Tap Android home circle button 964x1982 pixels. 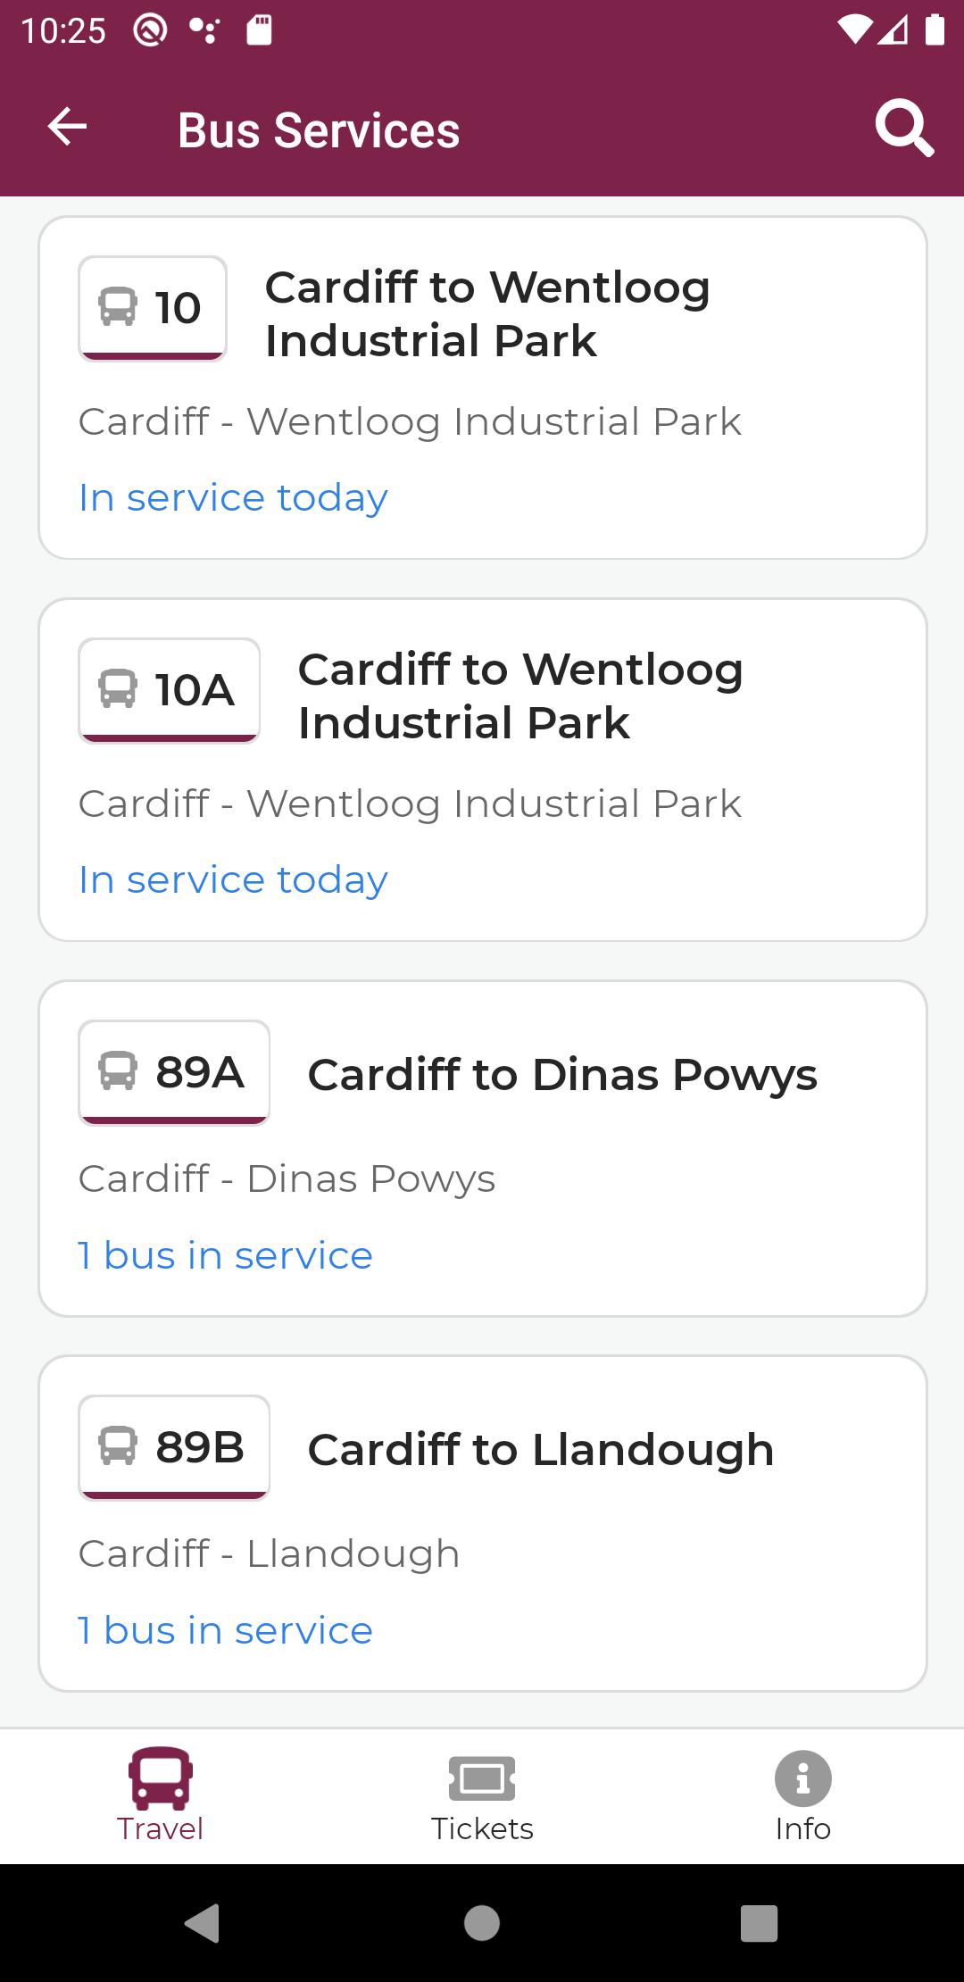pyautogui.click(x=482, y=1923)
